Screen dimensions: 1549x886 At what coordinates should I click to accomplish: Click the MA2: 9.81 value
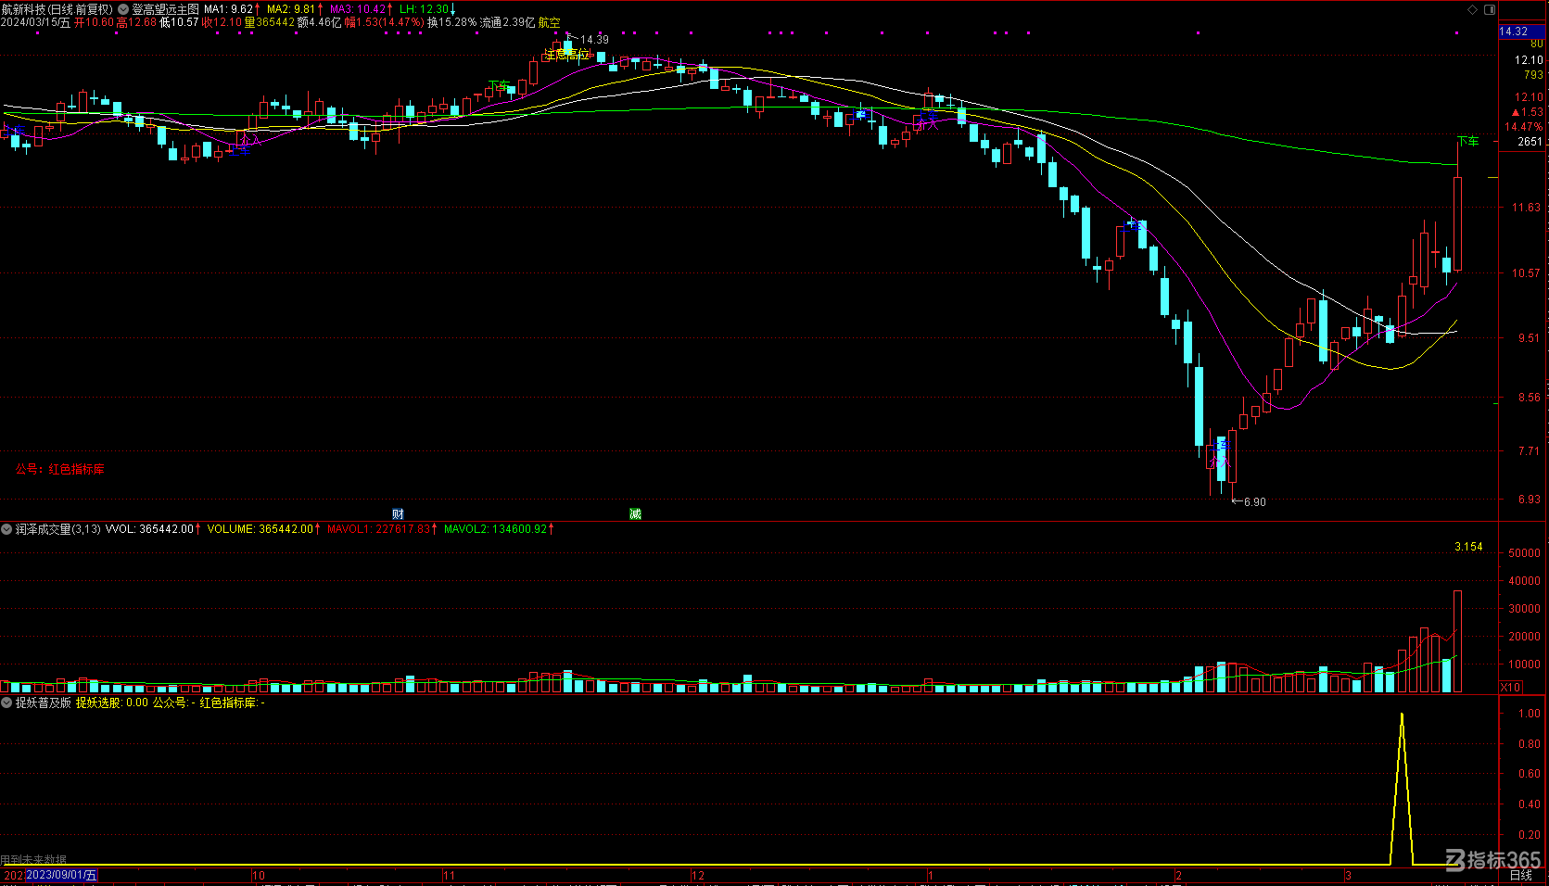pos(292,9)
